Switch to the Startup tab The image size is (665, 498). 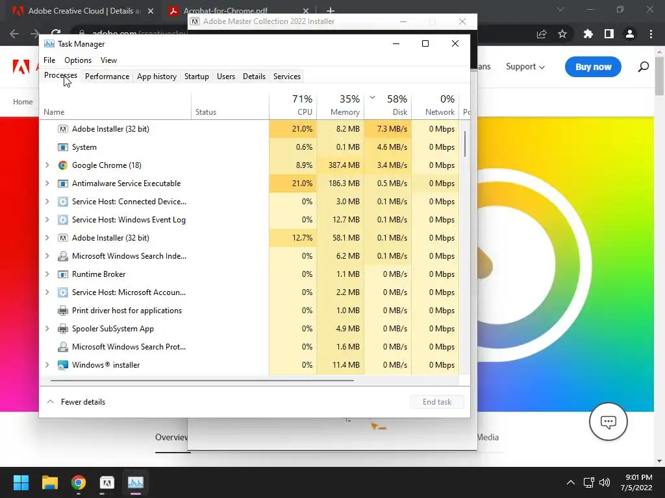click(196, 77)
